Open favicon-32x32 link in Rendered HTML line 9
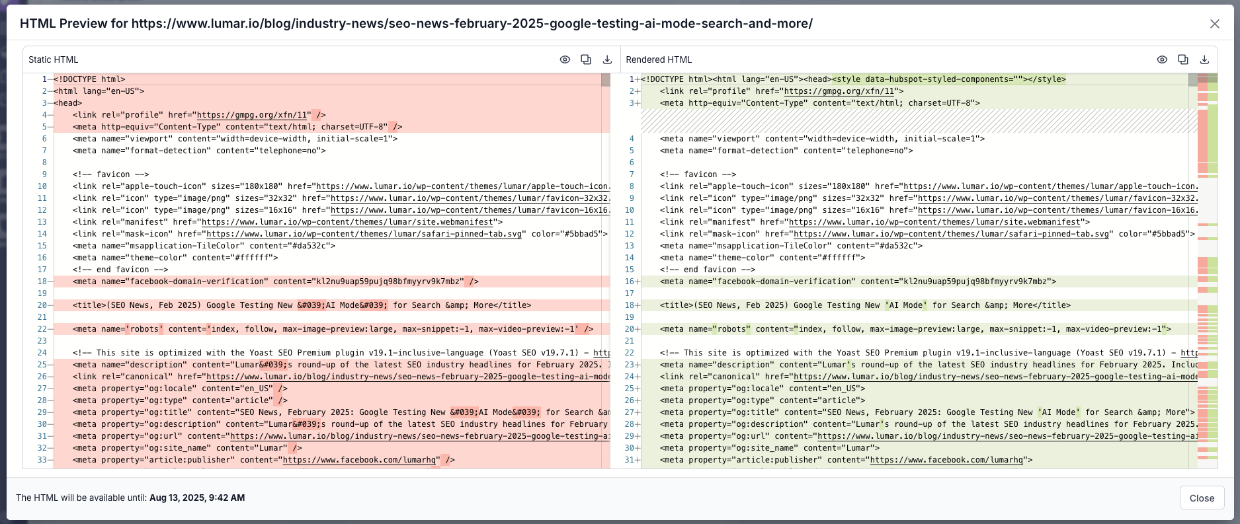This screenshot has height=524, width=1240. pyautogui.click(x=1057, y=198)
